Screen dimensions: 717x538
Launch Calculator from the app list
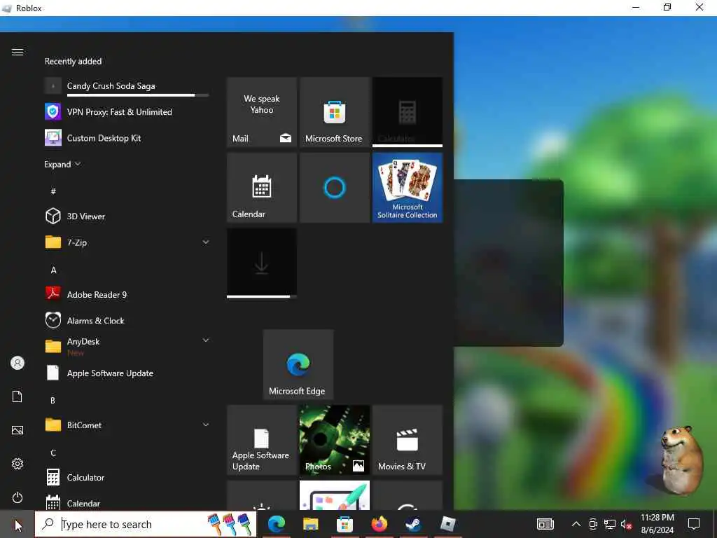point(127,478)
